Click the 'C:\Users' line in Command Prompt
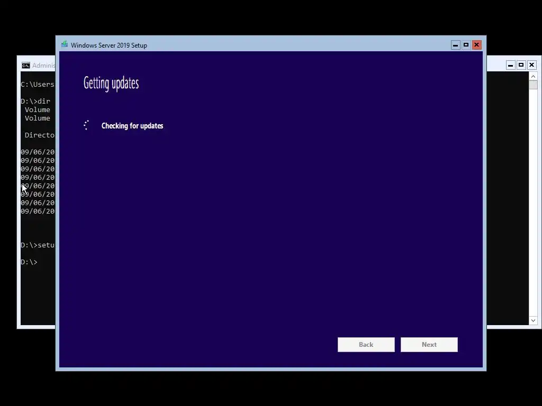The height and width of the screenshot is (406, 542). click(x=38, y=84)
